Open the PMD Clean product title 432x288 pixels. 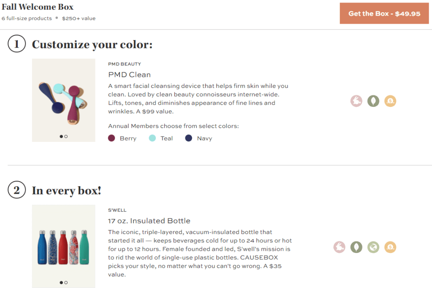(x=129, y=75)
